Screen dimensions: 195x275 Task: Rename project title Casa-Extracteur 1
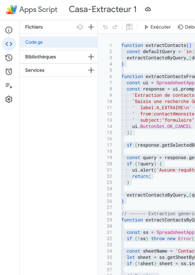(x=103, y=10)
